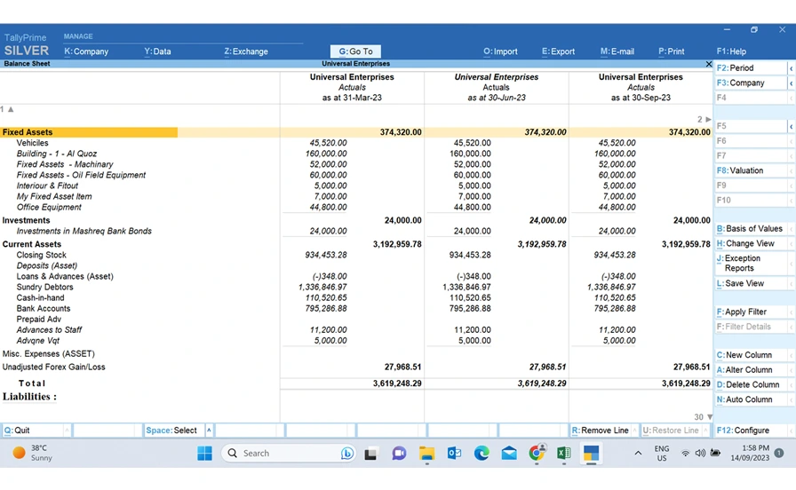Image resolution: width=796 pixels, height=490 pixels.
Task: Click H: Change View
Action: coord(751,243)
